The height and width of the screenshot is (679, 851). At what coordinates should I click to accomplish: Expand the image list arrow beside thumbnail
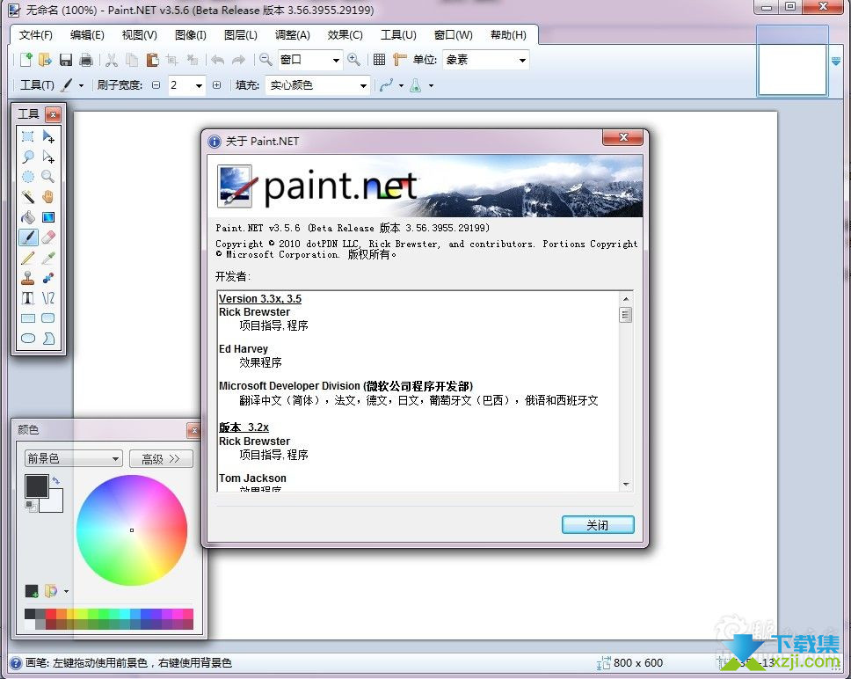pos(836,62)
